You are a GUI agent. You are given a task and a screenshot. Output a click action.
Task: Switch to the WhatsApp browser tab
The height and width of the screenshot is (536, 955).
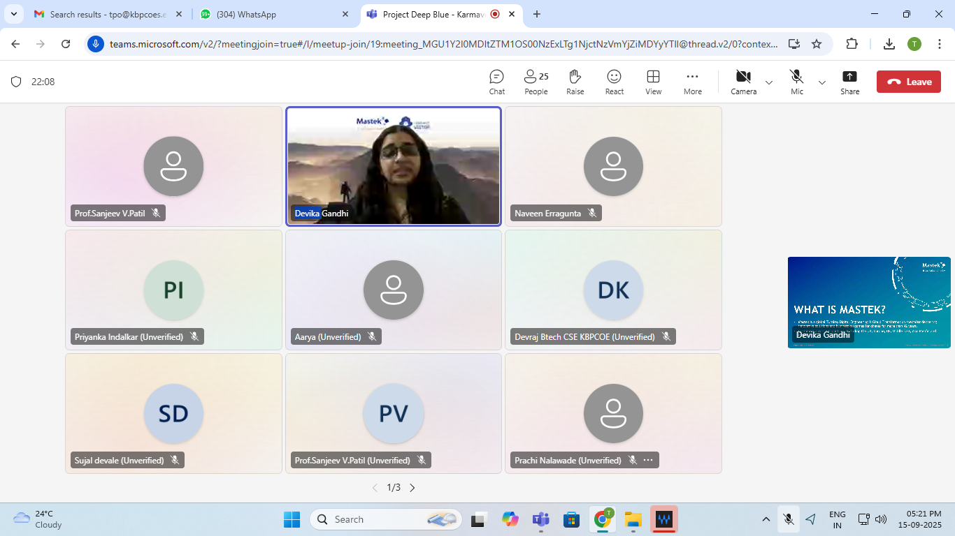(x=273, y=14)
